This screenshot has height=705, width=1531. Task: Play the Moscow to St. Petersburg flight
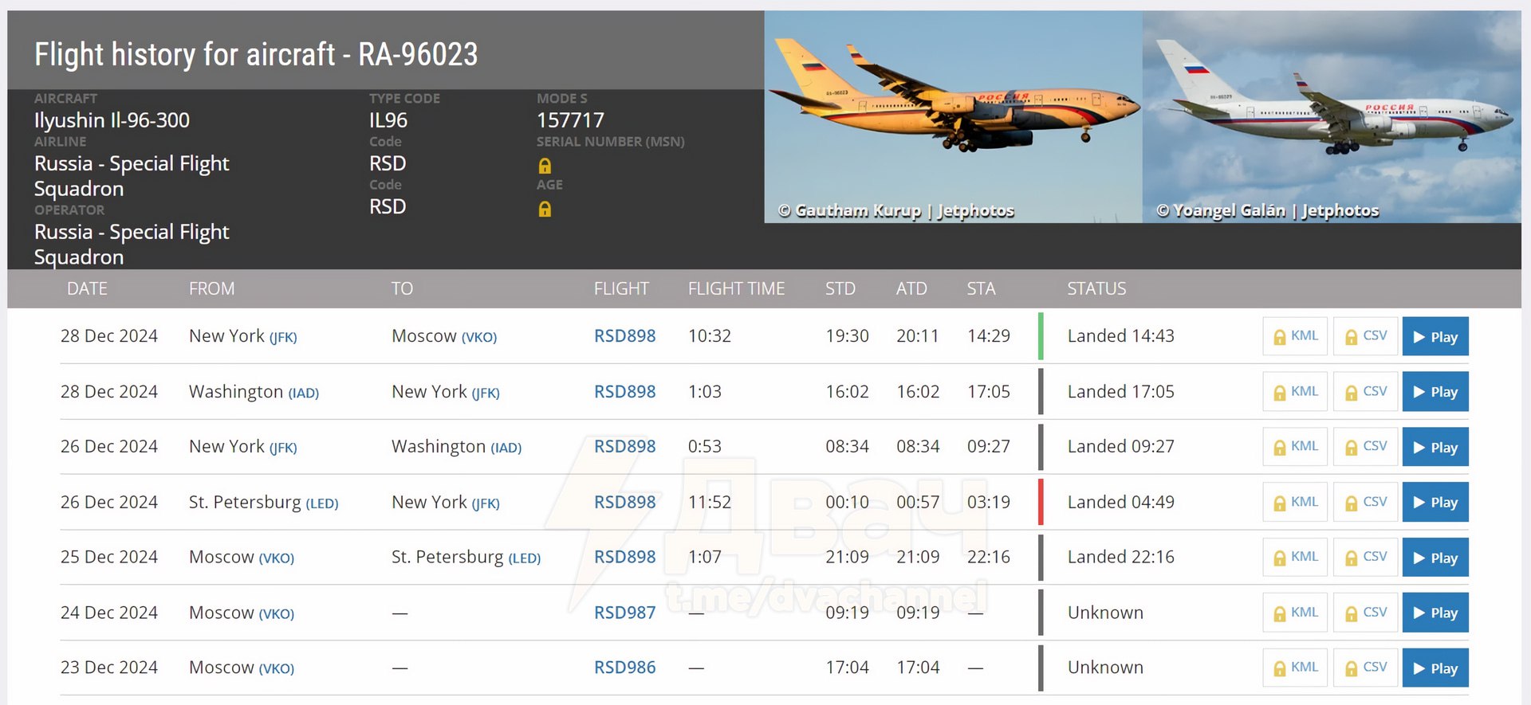[x=1435, y=558]
